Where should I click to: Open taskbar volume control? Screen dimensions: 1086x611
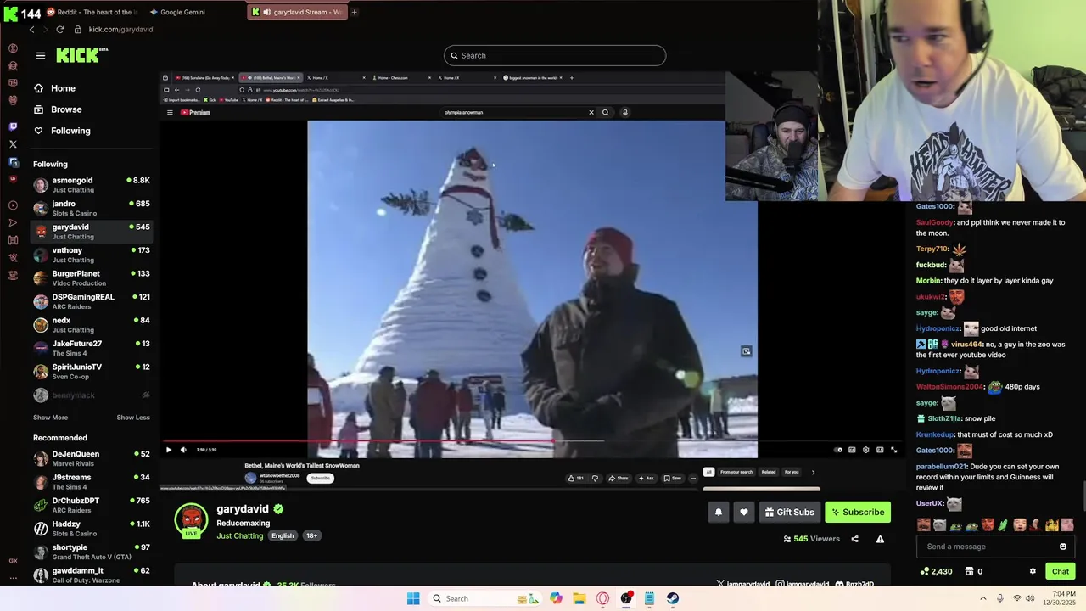(1030, 598)
